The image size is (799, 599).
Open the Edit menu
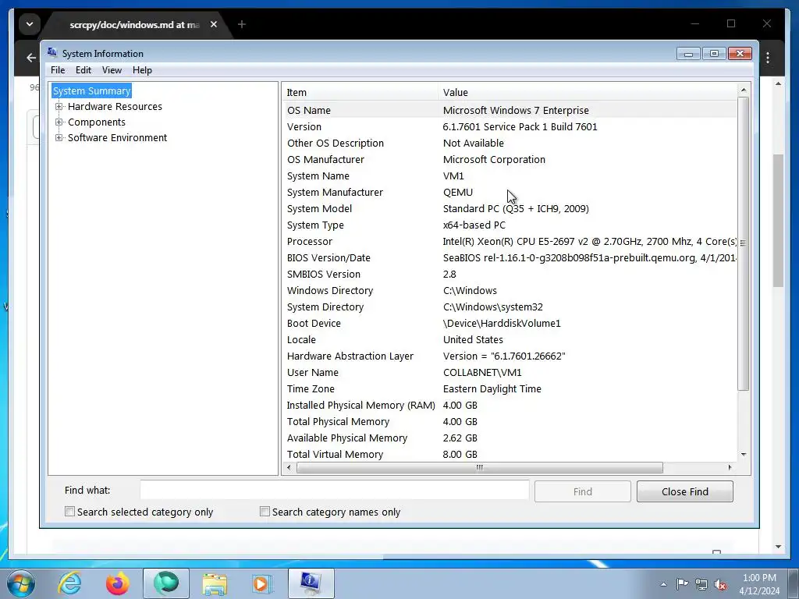click(x=83, y=70)
